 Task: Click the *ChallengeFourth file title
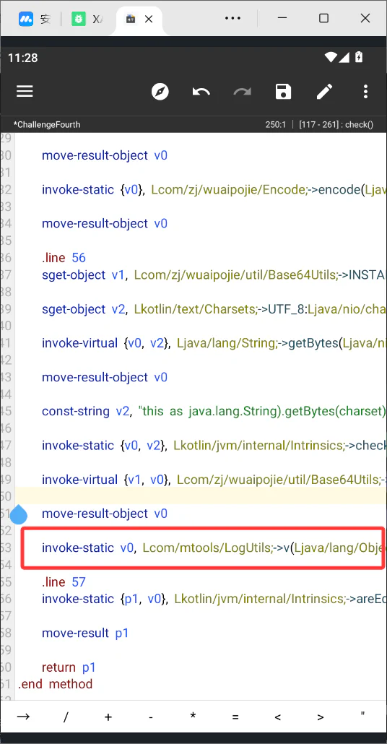pyautogui.click(x=47, y=125)
